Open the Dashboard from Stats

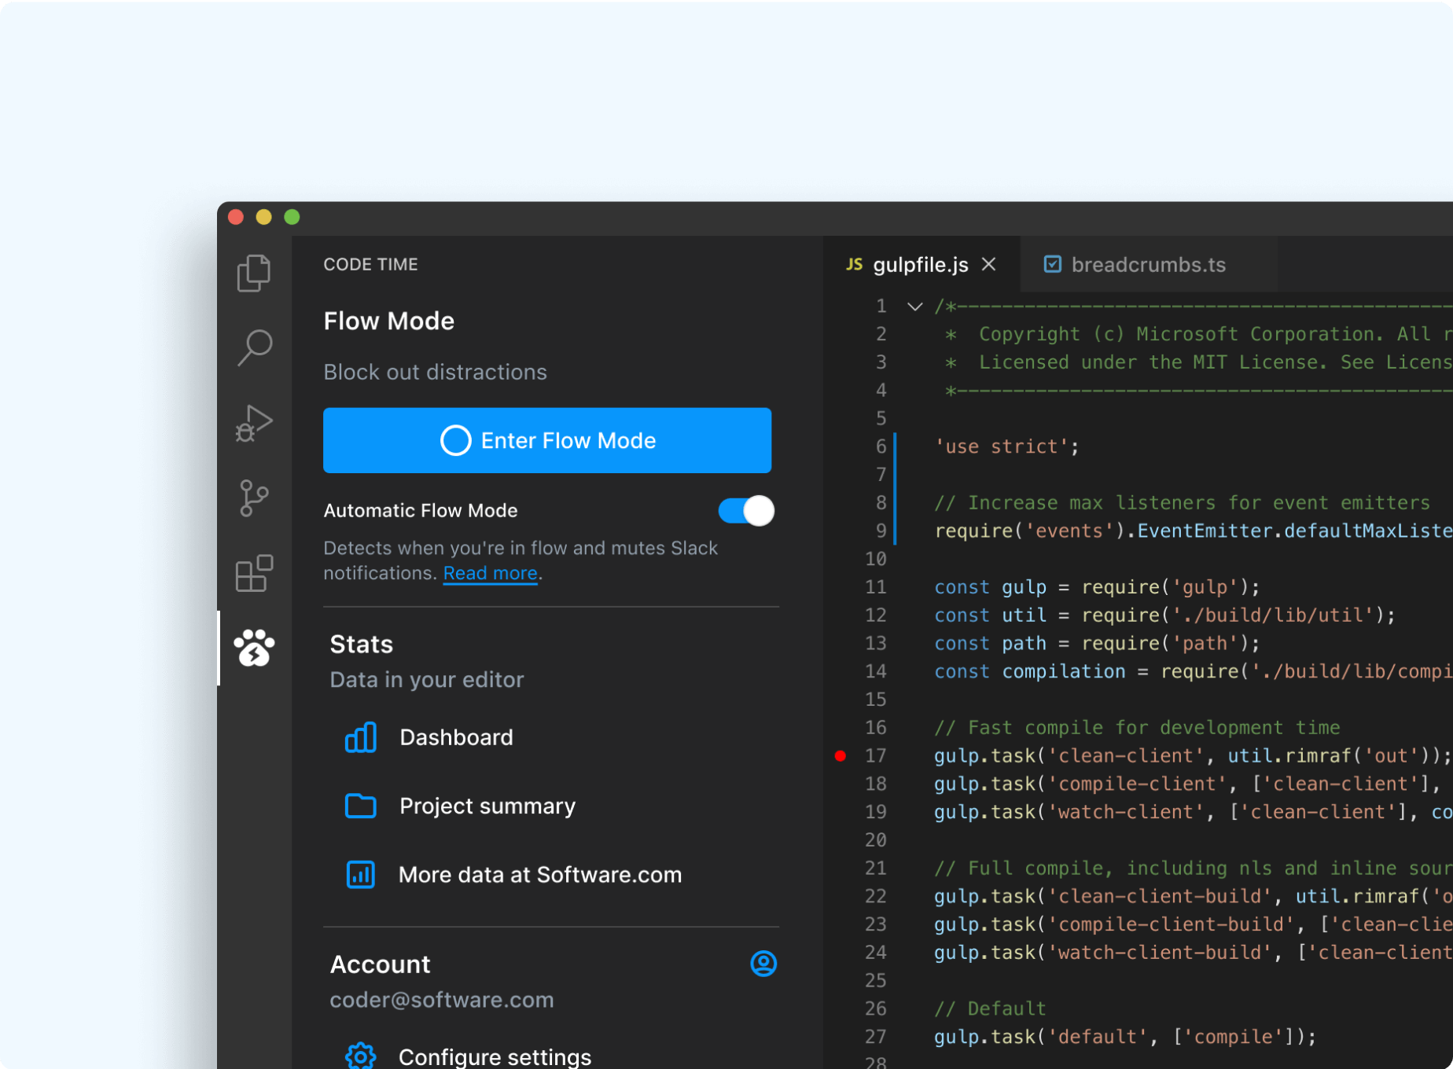tap(456, 737)
